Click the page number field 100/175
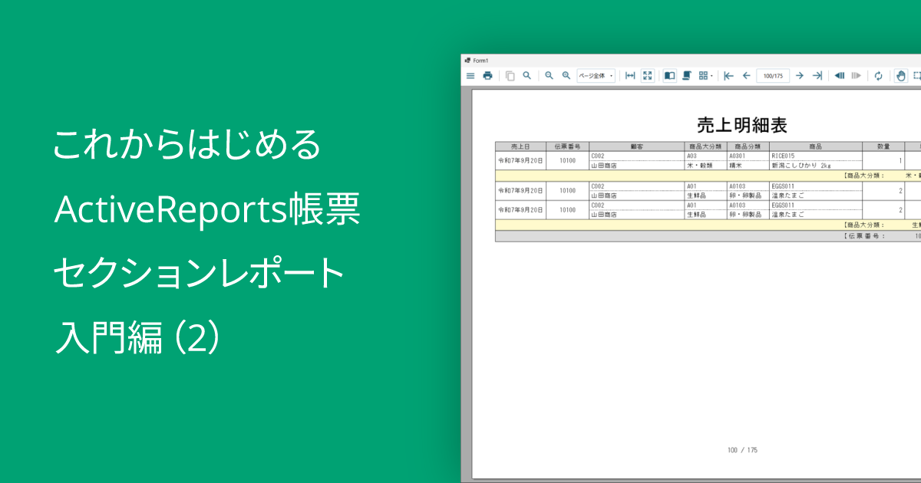The image size is (921, 483). point(773,75)
